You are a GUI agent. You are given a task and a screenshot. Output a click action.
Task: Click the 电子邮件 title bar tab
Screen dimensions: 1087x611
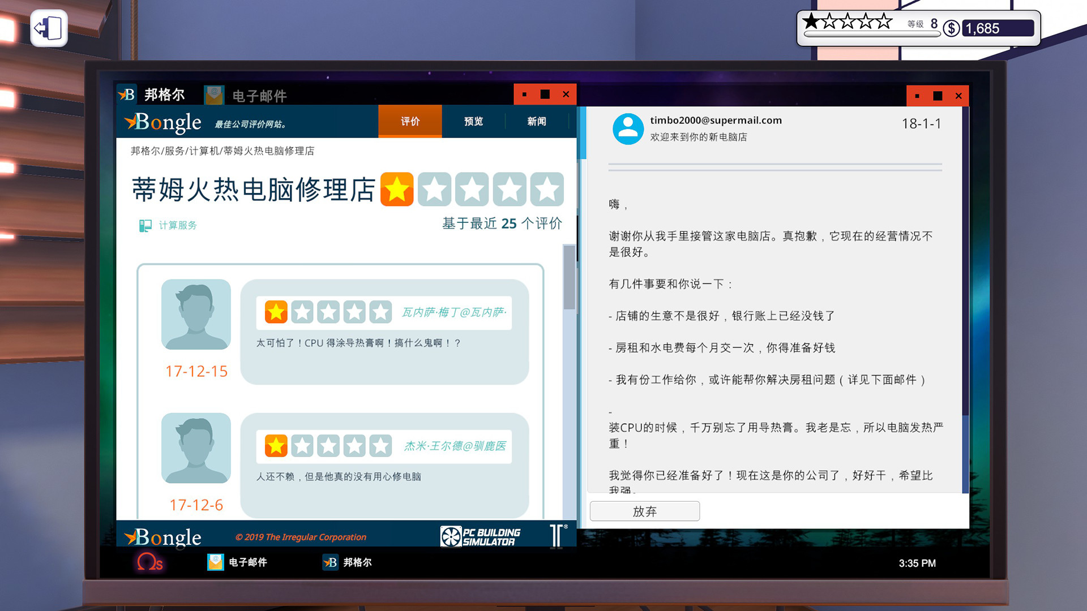pos(246,95)
